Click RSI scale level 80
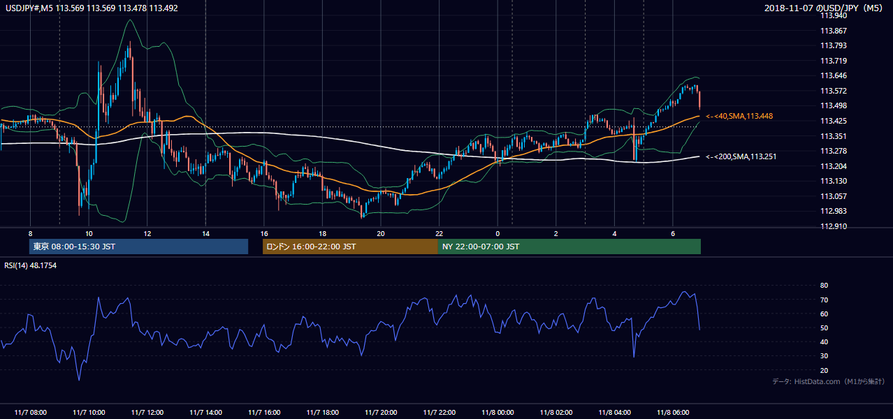This screenshot has width=893, height=419. coord(824,286)
